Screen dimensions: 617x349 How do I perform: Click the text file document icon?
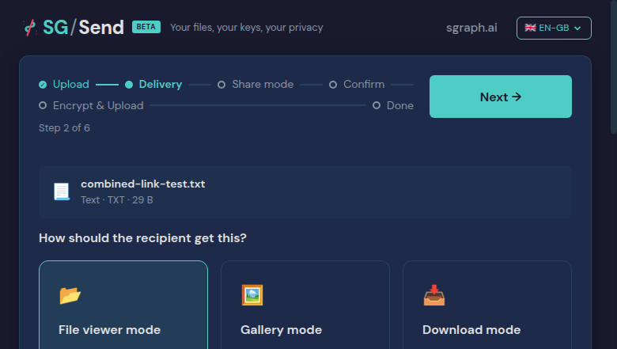(61, 192)
